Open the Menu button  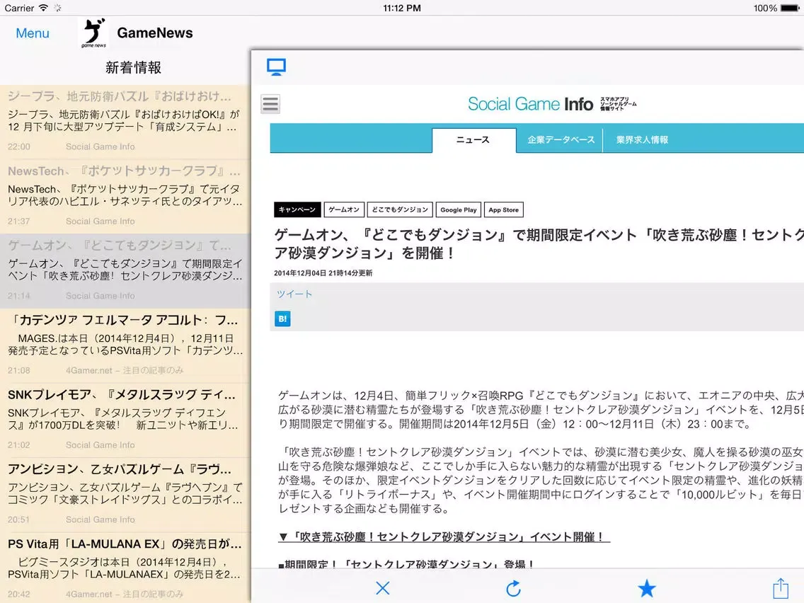click(x=33, y=33)
